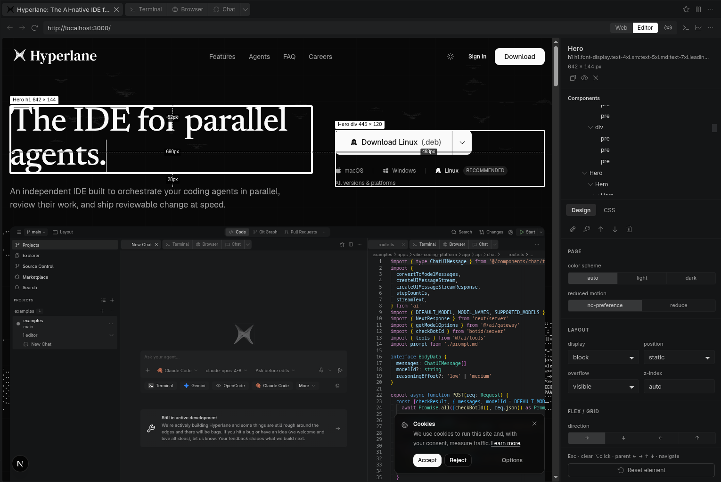Set flex direction to the right arrow

587,438
